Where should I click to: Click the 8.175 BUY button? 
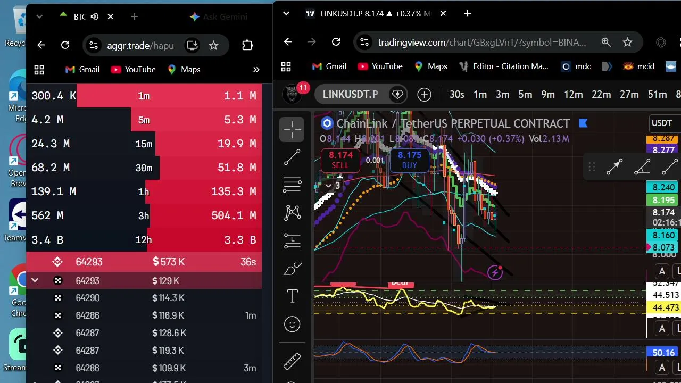[409, 160]
